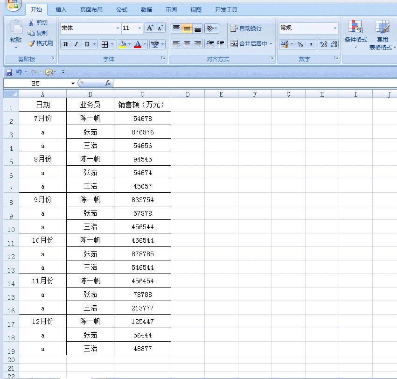Open Format as Table (套用表格格式)

(383, 35)
